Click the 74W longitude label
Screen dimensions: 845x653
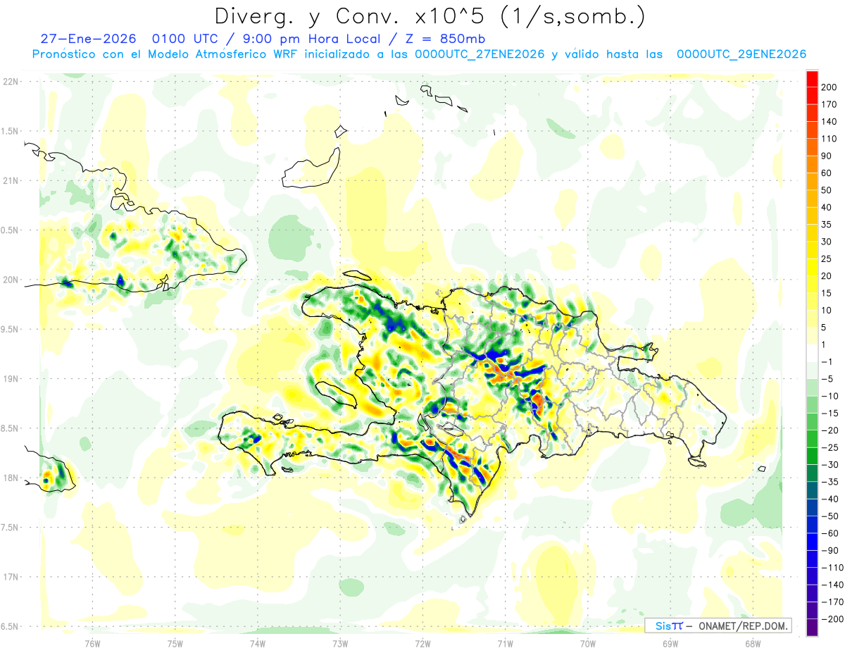(258, 643)
